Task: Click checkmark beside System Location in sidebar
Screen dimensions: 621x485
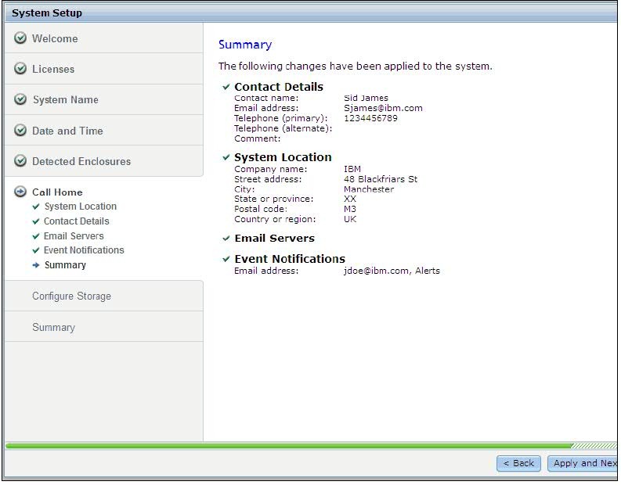Action: [x=36, y=207]
